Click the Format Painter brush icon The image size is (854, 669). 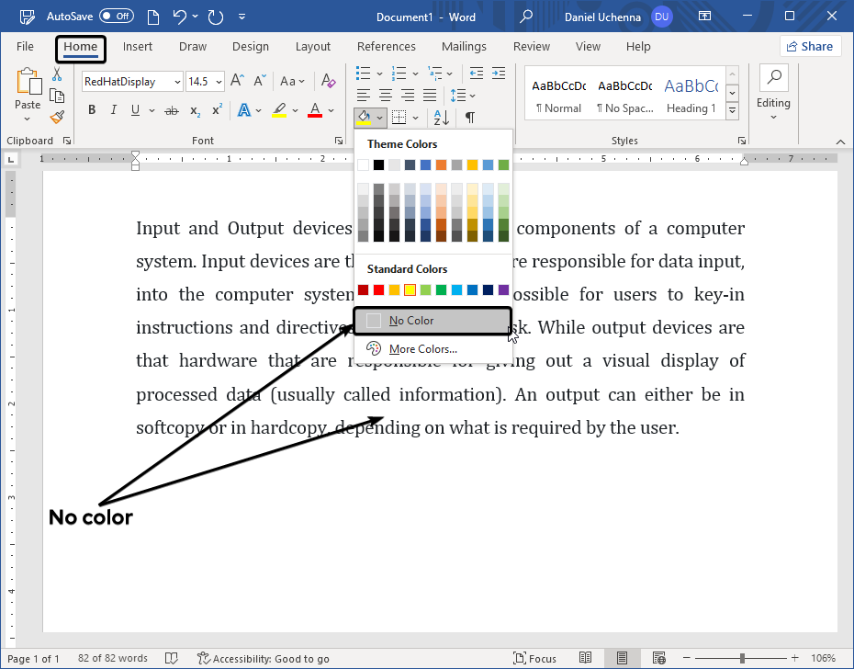click(x=57, y=117)
